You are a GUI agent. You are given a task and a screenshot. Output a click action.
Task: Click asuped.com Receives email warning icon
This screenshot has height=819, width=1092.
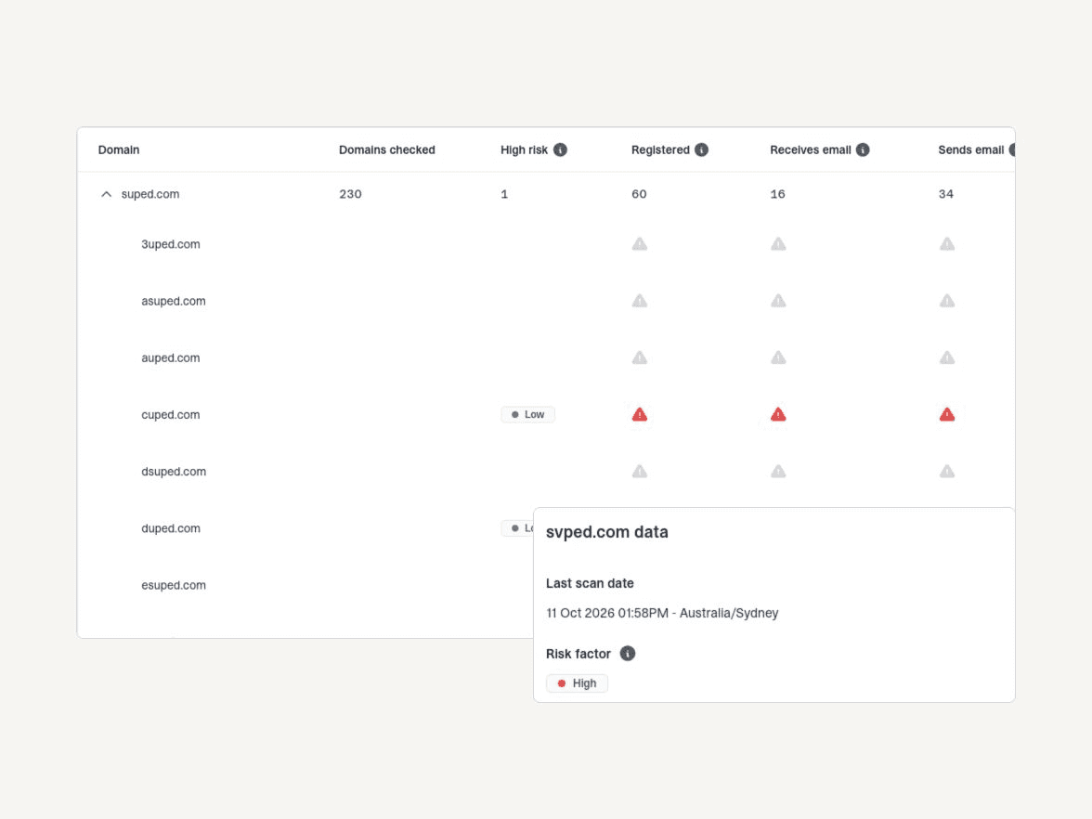[778, 301]
